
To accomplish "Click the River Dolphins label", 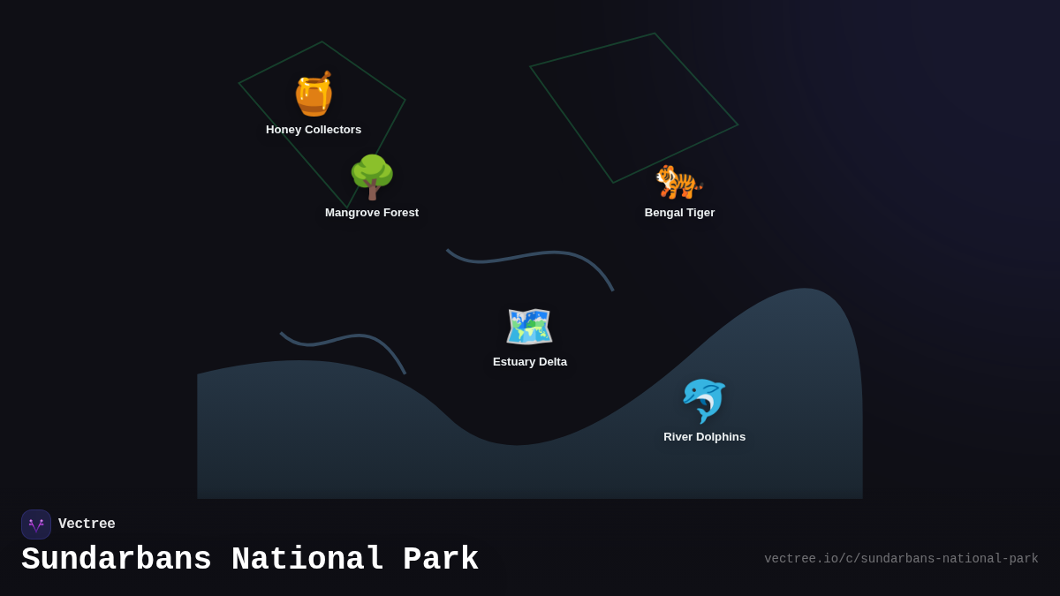I will click(x=705, y=436).
